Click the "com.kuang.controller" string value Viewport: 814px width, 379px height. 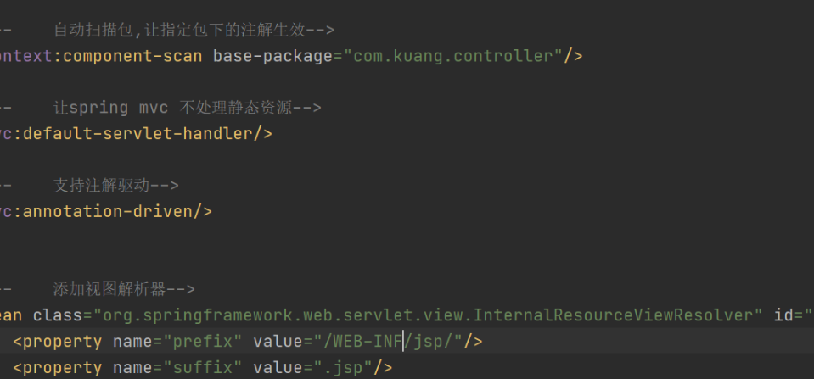[452, 56]
